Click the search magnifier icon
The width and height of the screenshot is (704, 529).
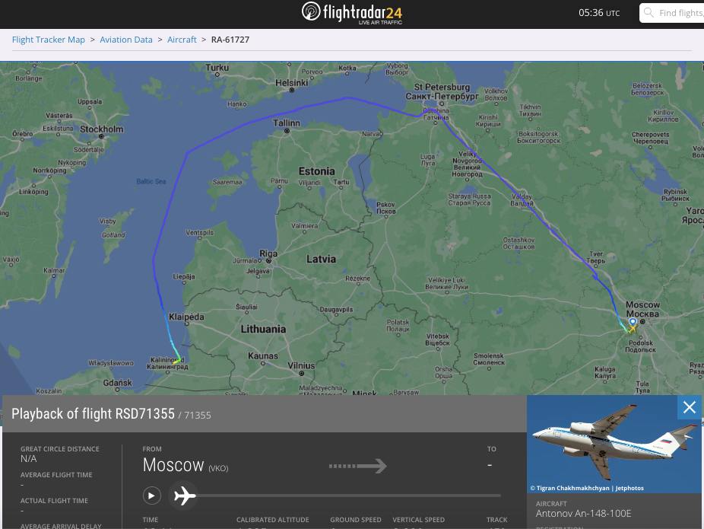point(649,13)
